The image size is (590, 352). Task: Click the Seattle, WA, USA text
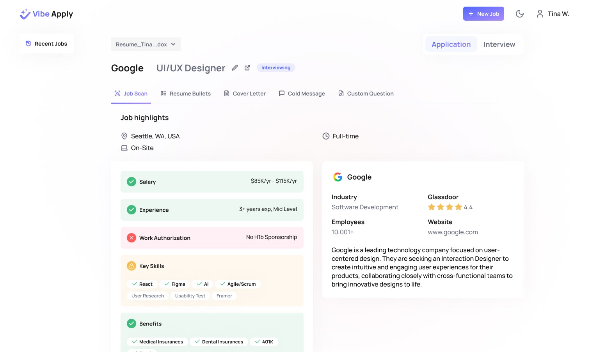155,136
